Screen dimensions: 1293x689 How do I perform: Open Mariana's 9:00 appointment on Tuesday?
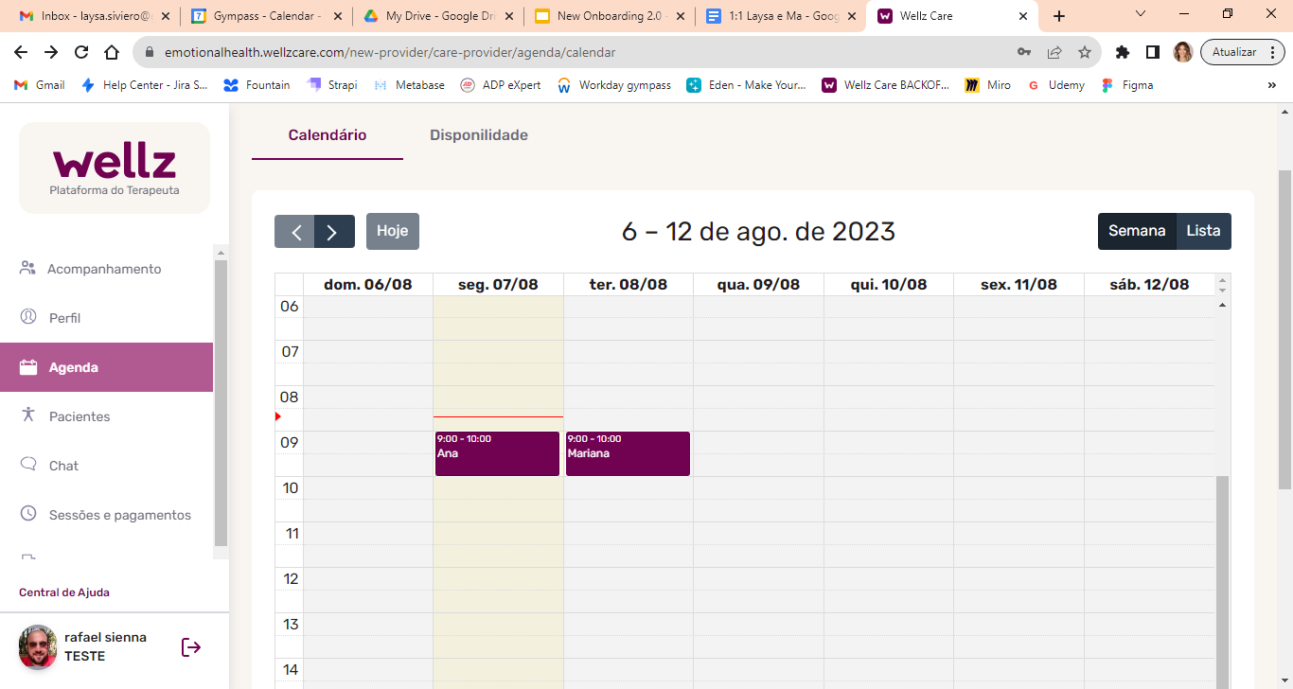coord(628,454)
